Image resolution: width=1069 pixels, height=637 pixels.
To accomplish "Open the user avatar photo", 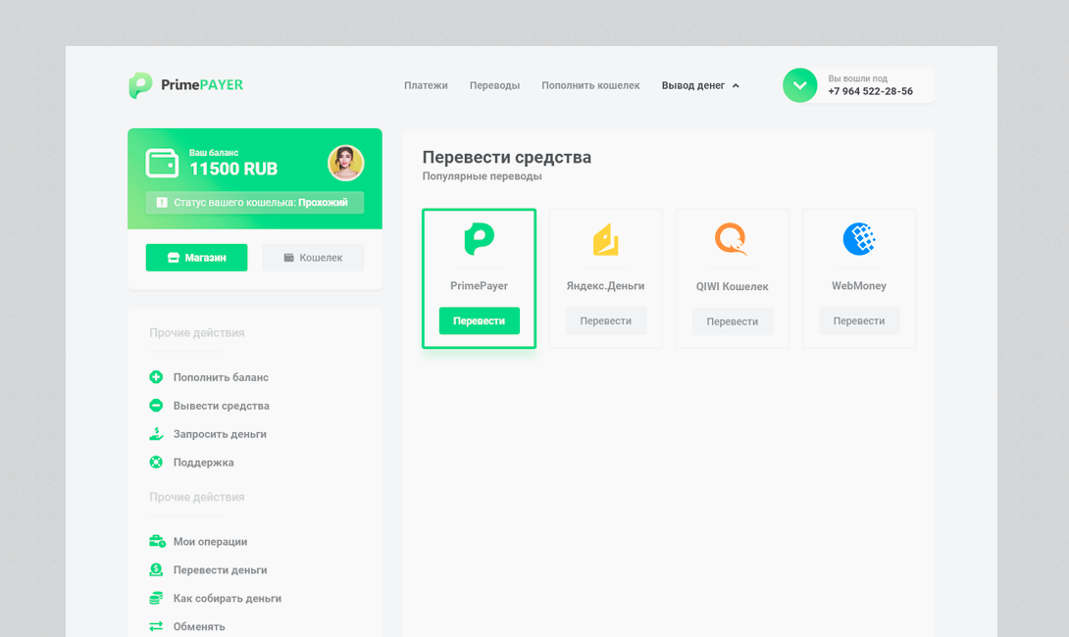I will [345, 163].
